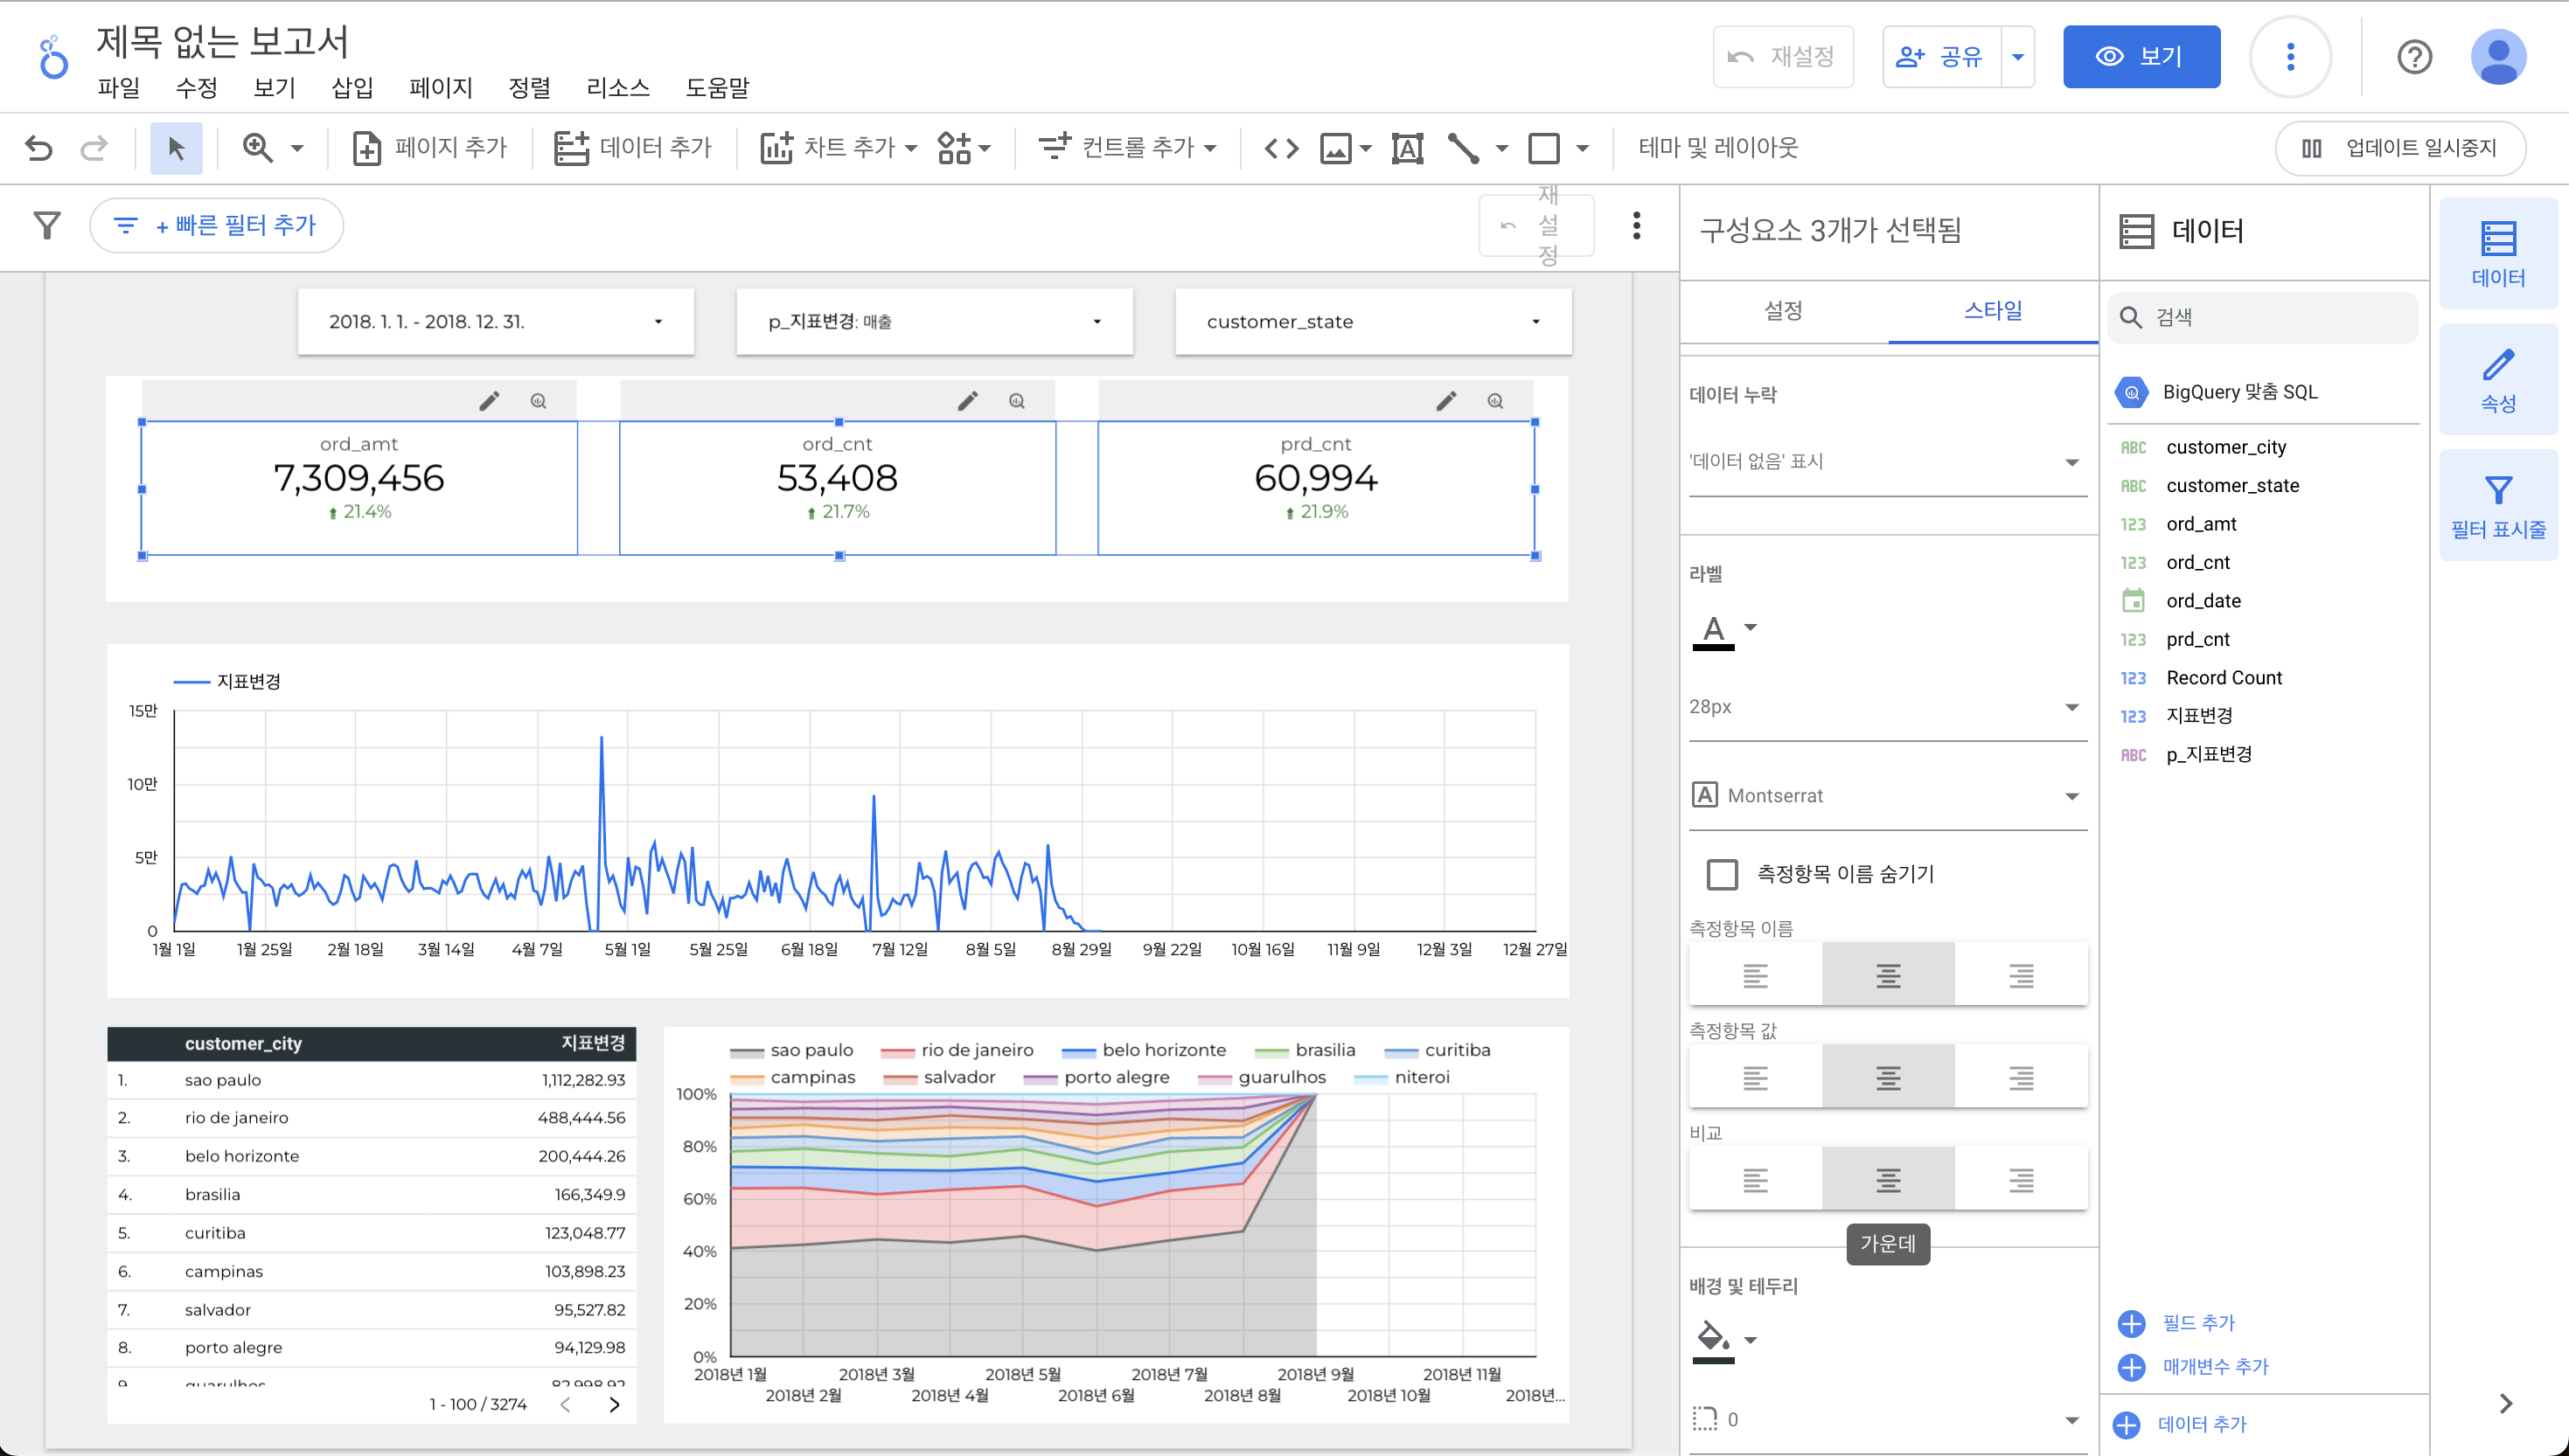The width and height of the screenshot is (2569, 1456).
Task: Click the pencil edit icon above ord_amt scorecard
Action: point(488,401)
